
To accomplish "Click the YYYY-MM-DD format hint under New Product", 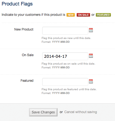I will [61, 42].
